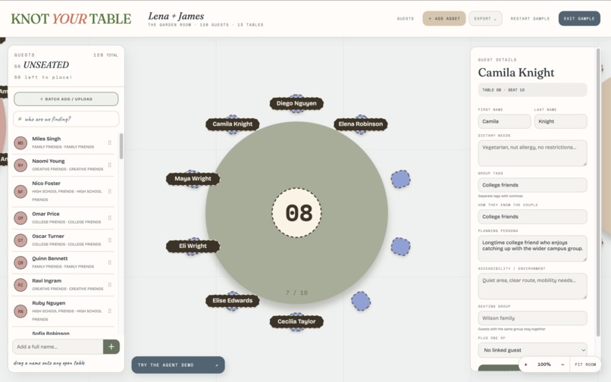Click the Lena + James event title

click(176, 16)
